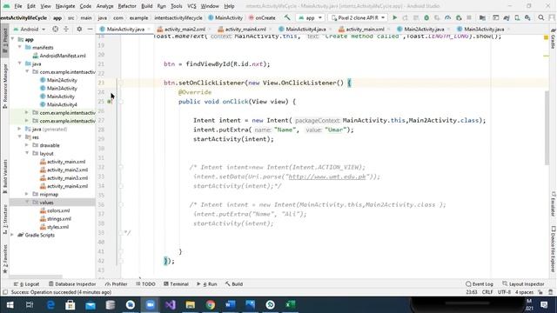Open Chrome from Windows taskbar
Viewport: 557px width, 313px height.
pyautogui.click(x=211, y=304)
